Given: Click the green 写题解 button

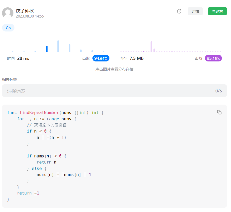Looking at the screenshot, I should [217, 11].
